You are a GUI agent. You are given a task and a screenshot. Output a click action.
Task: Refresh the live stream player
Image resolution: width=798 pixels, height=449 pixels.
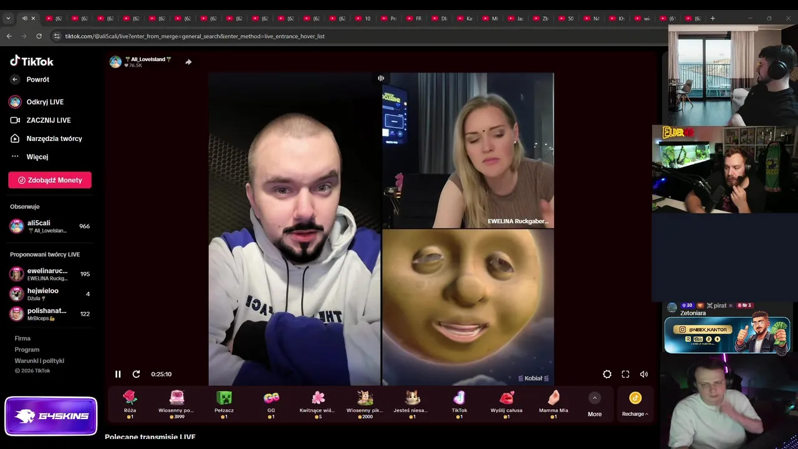click(x=136, y=374)
